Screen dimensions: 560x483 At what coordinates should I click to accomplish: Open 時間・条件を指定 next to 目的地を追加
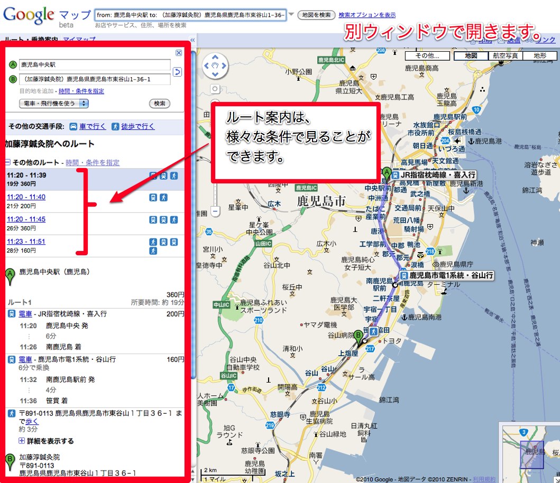pyautogui.click(x=81, y=91)
